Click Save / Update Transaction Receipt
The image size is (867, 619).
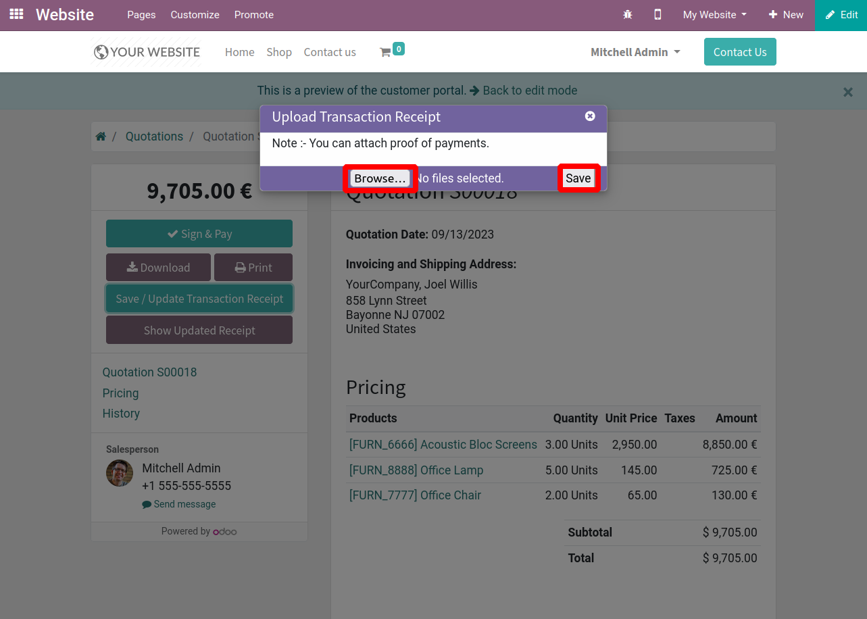pyautogui.click(x=199, y=299)
